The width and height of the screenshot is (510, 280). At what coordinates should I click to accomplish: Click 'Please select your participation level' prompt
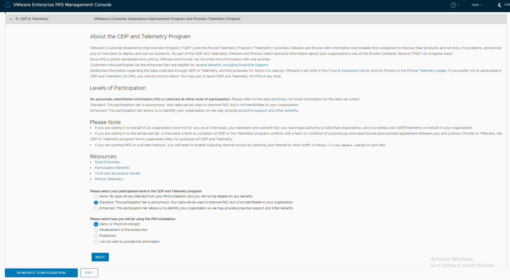(146, 191)
